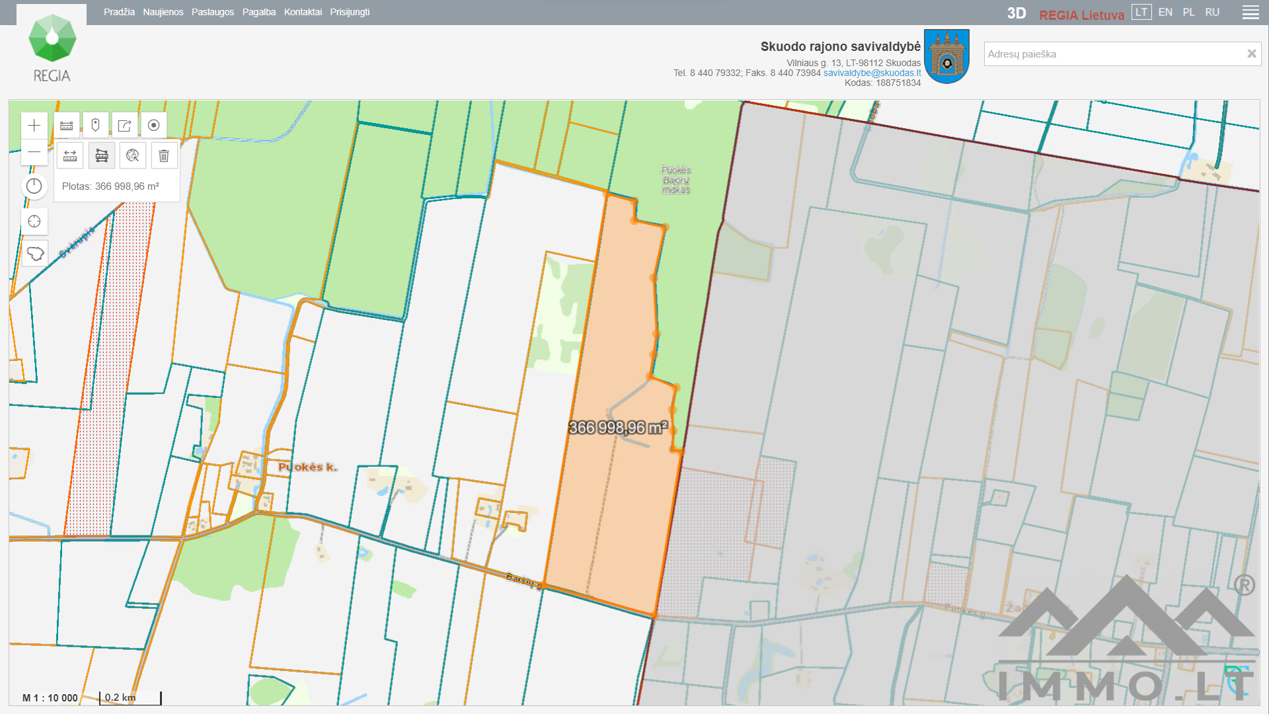
Task: Choose the measure selected object tool
Action: pos(133,156)
